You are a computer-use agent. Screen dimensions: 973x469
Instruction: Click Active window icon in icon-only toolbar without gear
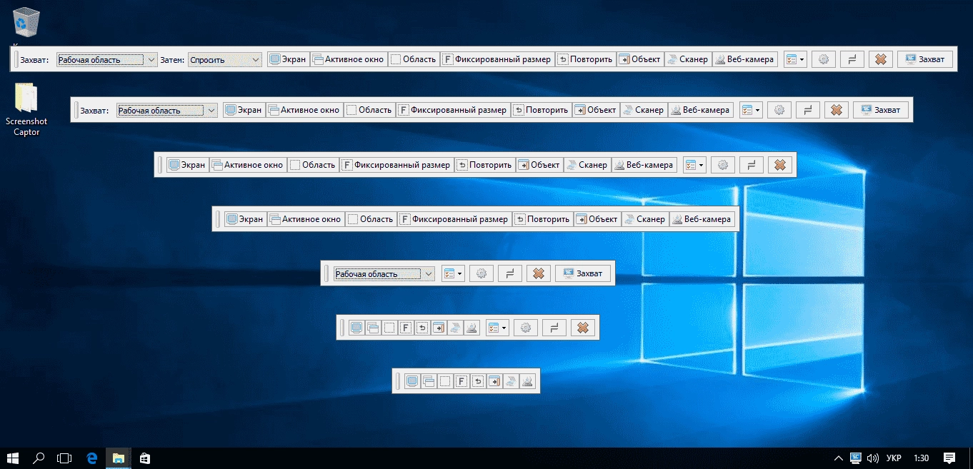(x=429, y=380)
